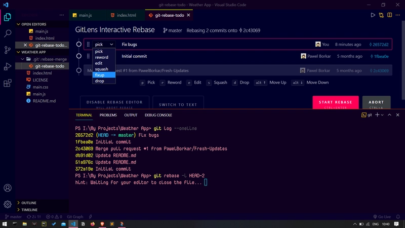Switch to the Output panel tab
This screenshot has height=228, width=405.
[x=131, y=115]
